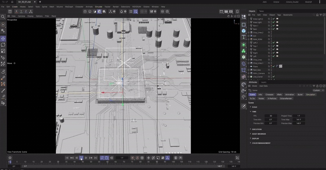The width and height of the screenshot is (326, 170).
Task: Jump to previous keyframe
Action: coord(72,158)
